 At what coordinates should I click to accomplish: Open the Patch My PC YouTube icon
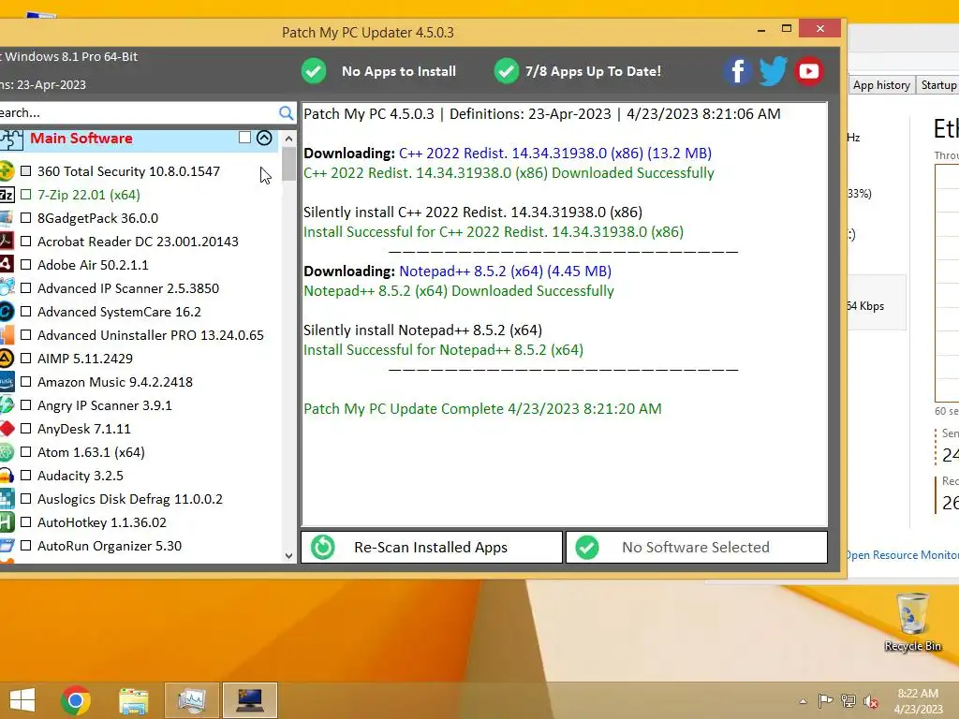click(x=808, y=71)
